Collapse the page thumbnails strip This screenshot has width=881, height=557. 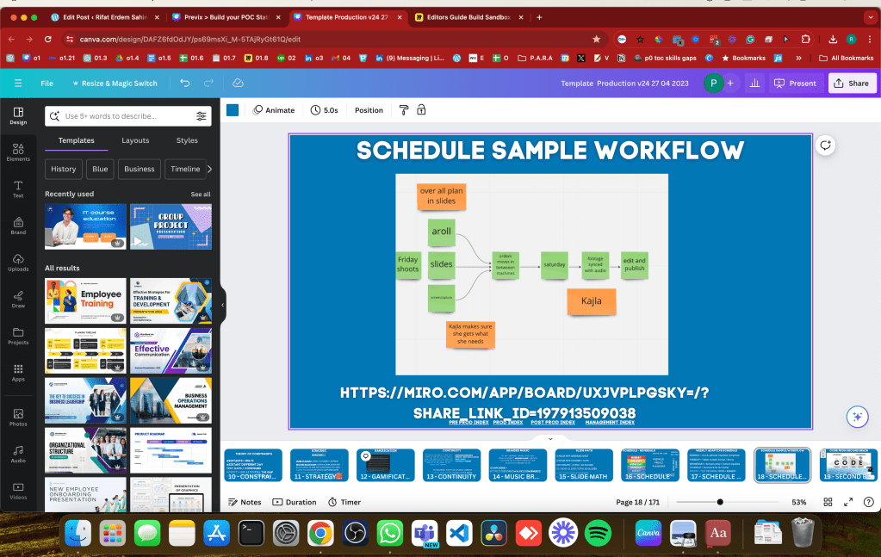click(550, 438)
